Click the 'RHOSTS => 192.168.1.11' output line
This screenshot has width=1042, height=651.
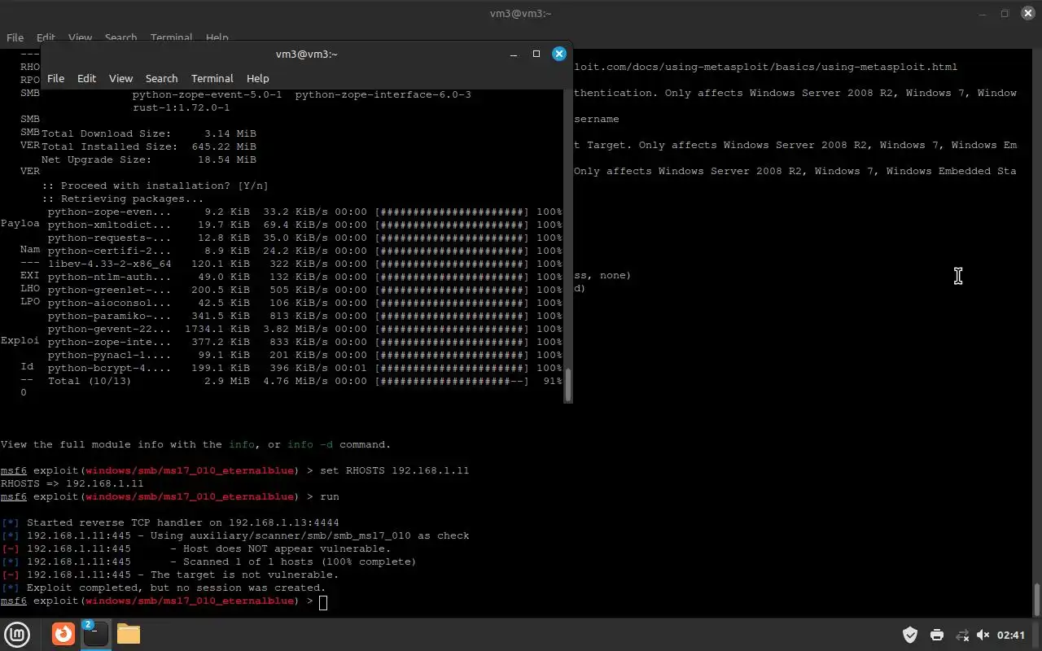[72, 483]
